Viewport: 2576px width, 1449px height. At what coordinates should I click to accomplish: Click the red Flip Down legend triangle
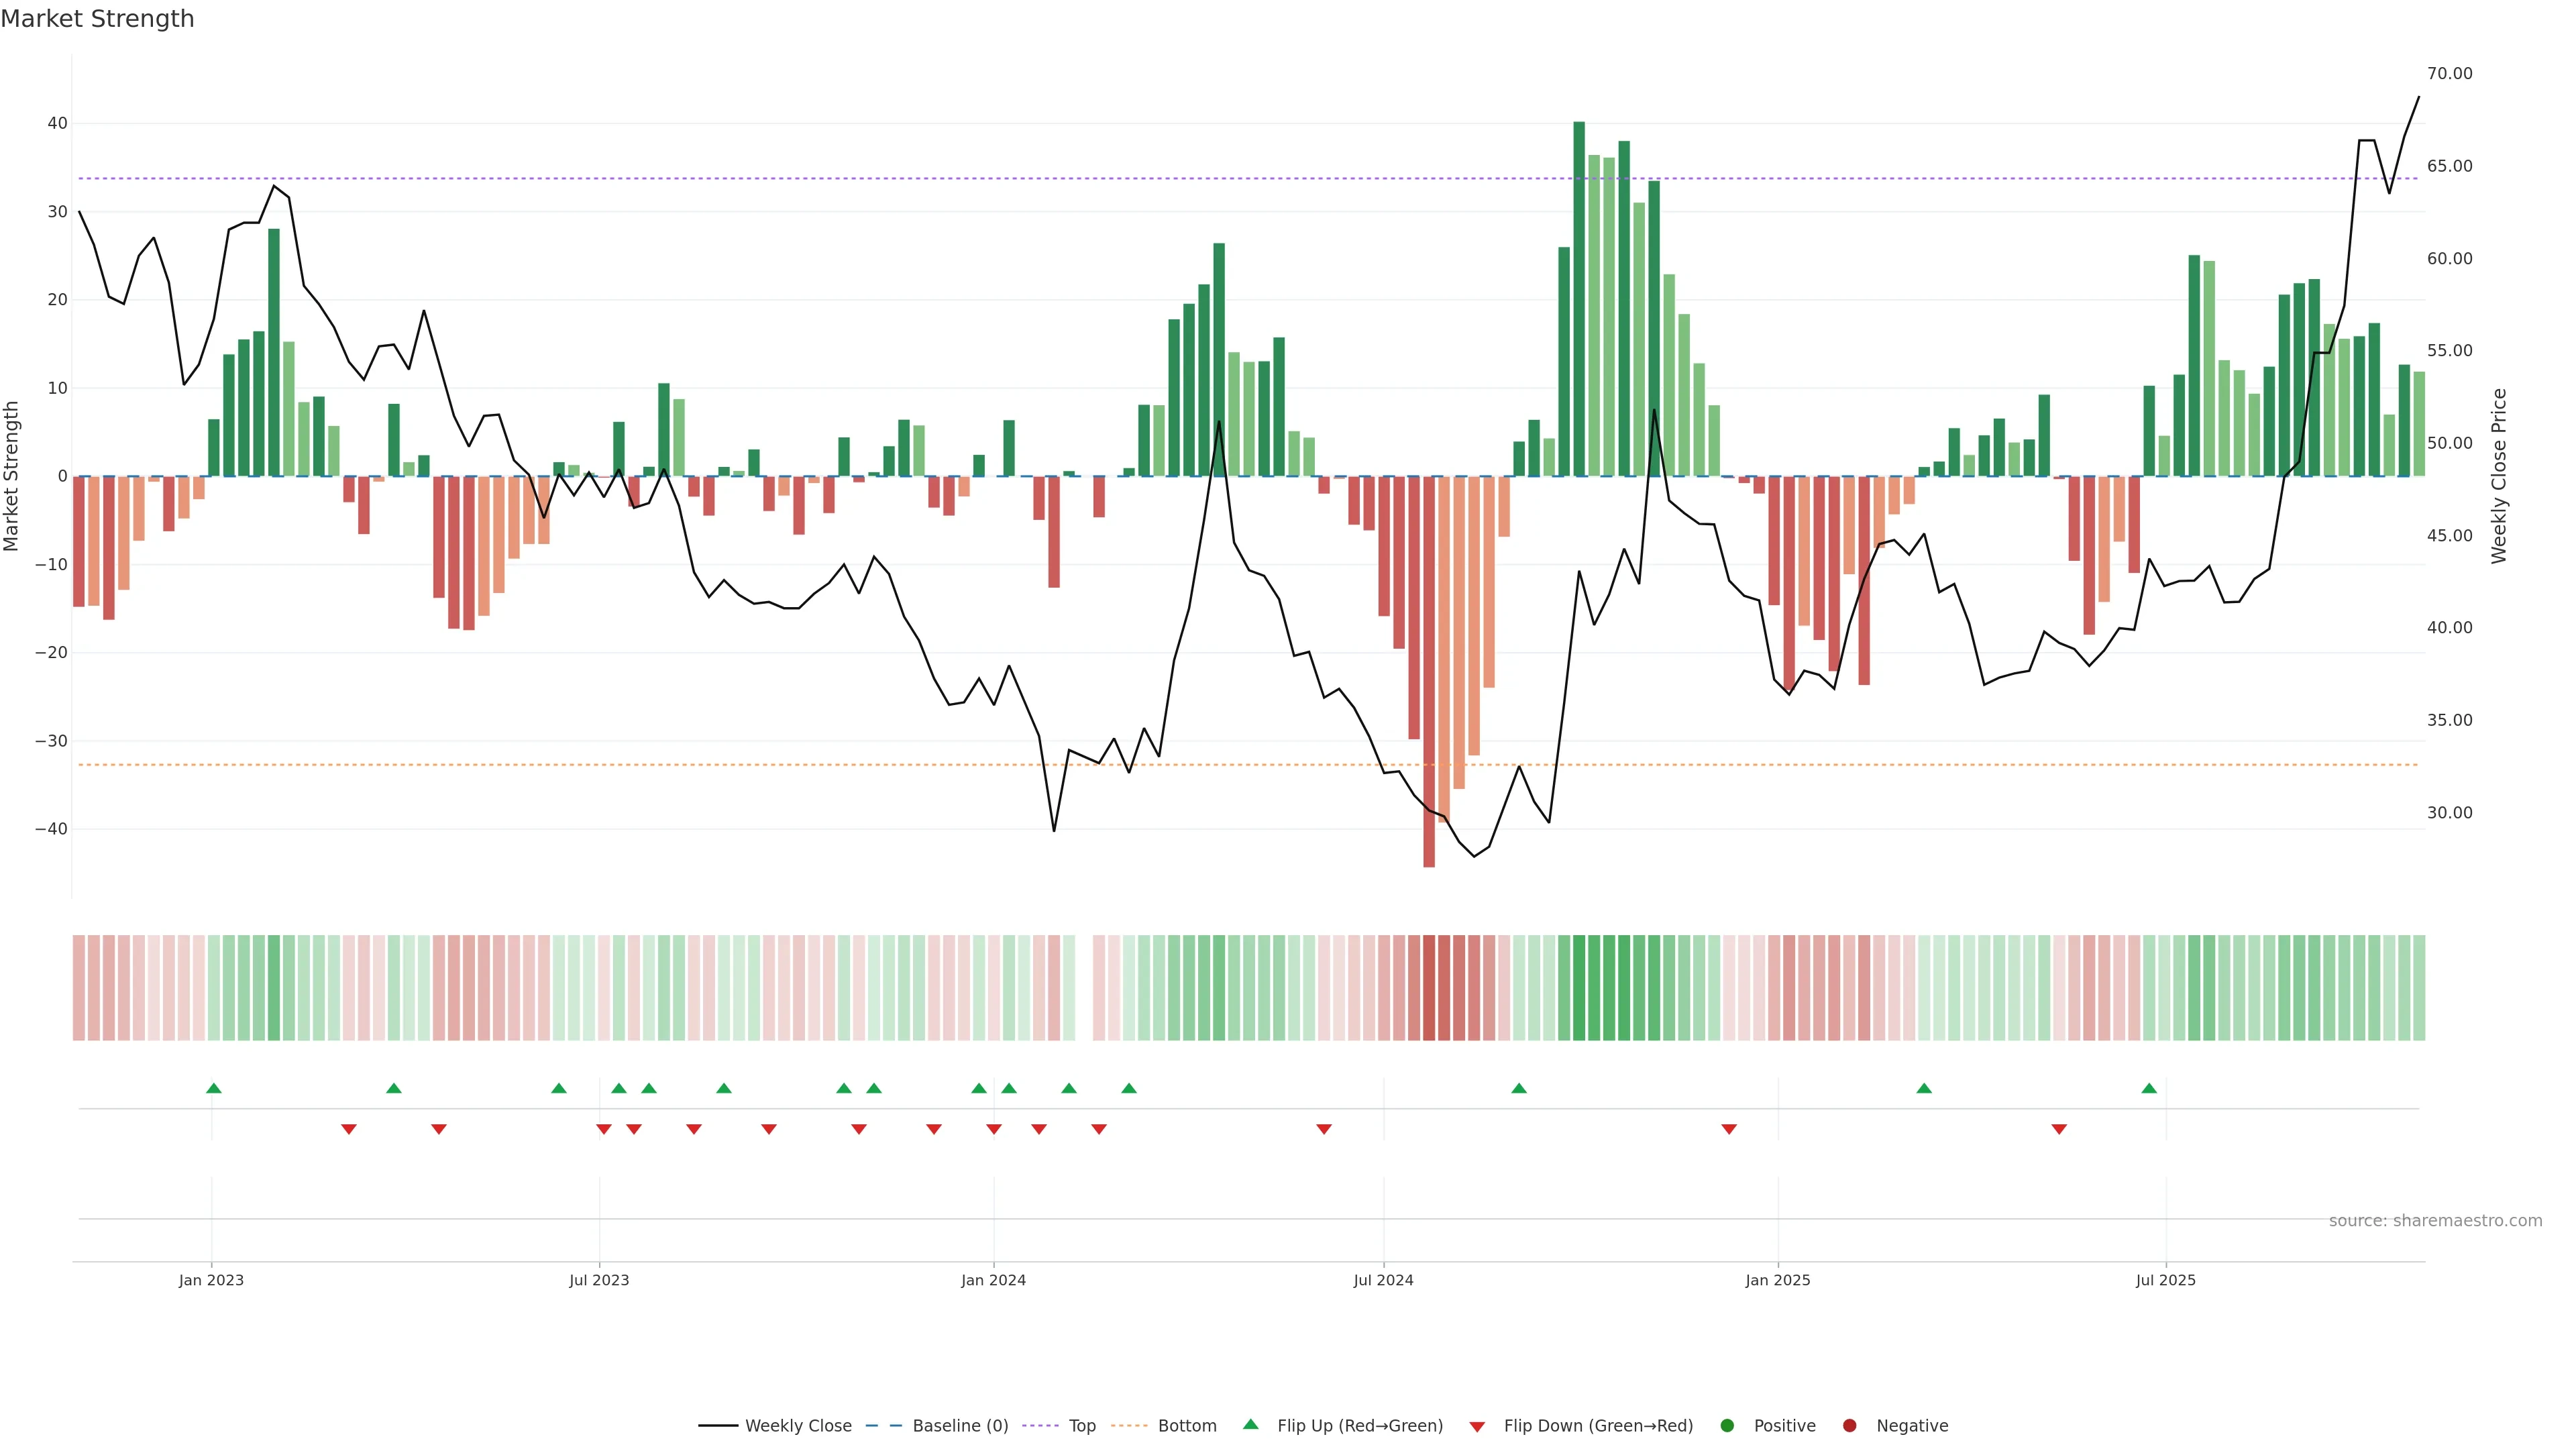(1477, 1427)
